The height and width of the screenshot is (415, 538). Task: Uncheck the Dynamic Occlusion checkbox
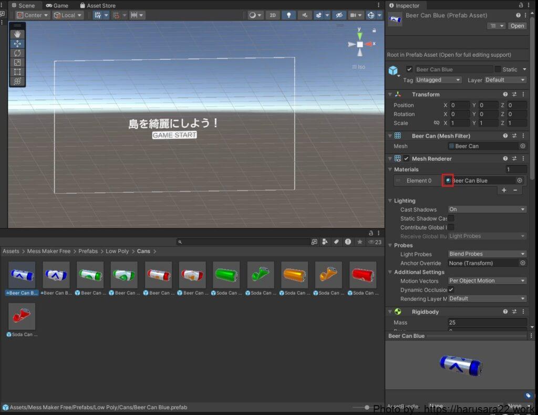451,290
